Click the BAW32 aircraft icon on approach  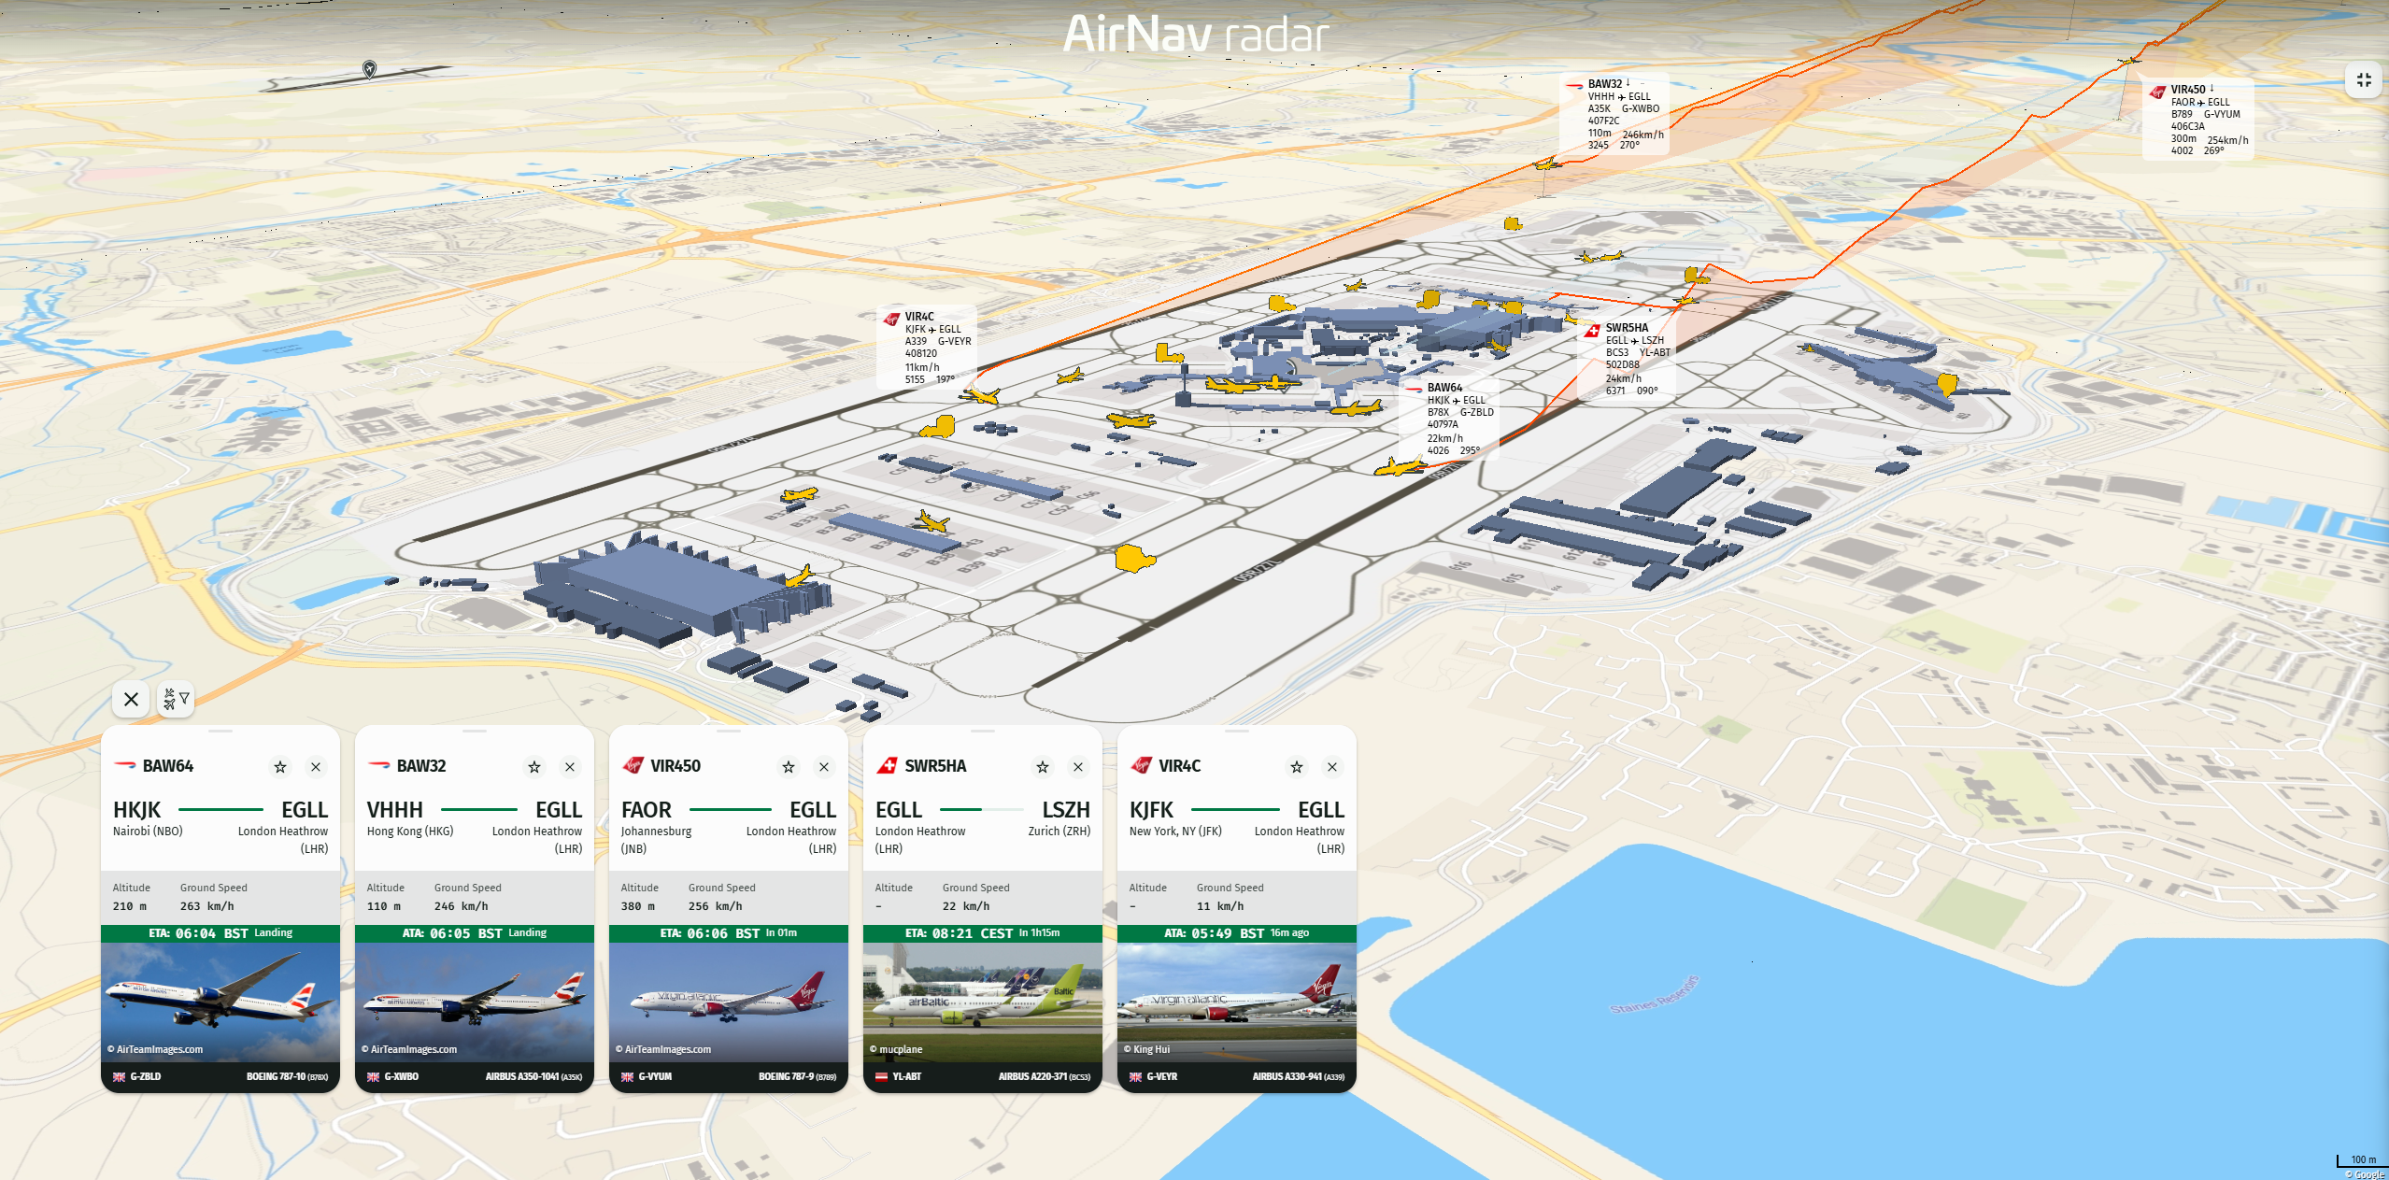coord(1547,164)
